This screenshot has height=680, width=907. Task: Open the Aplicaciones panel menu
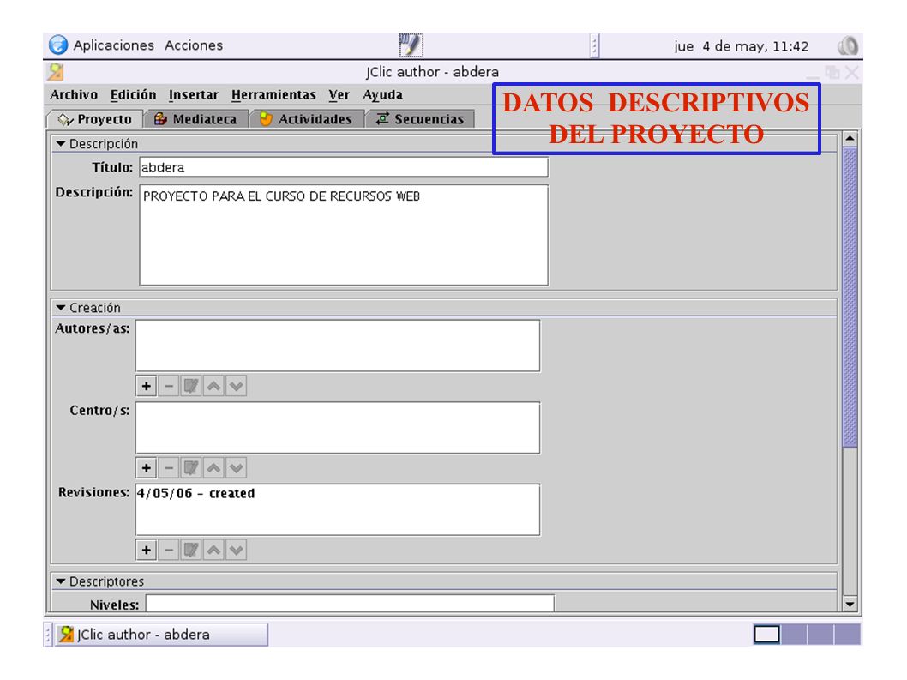[x=113, y=45]
